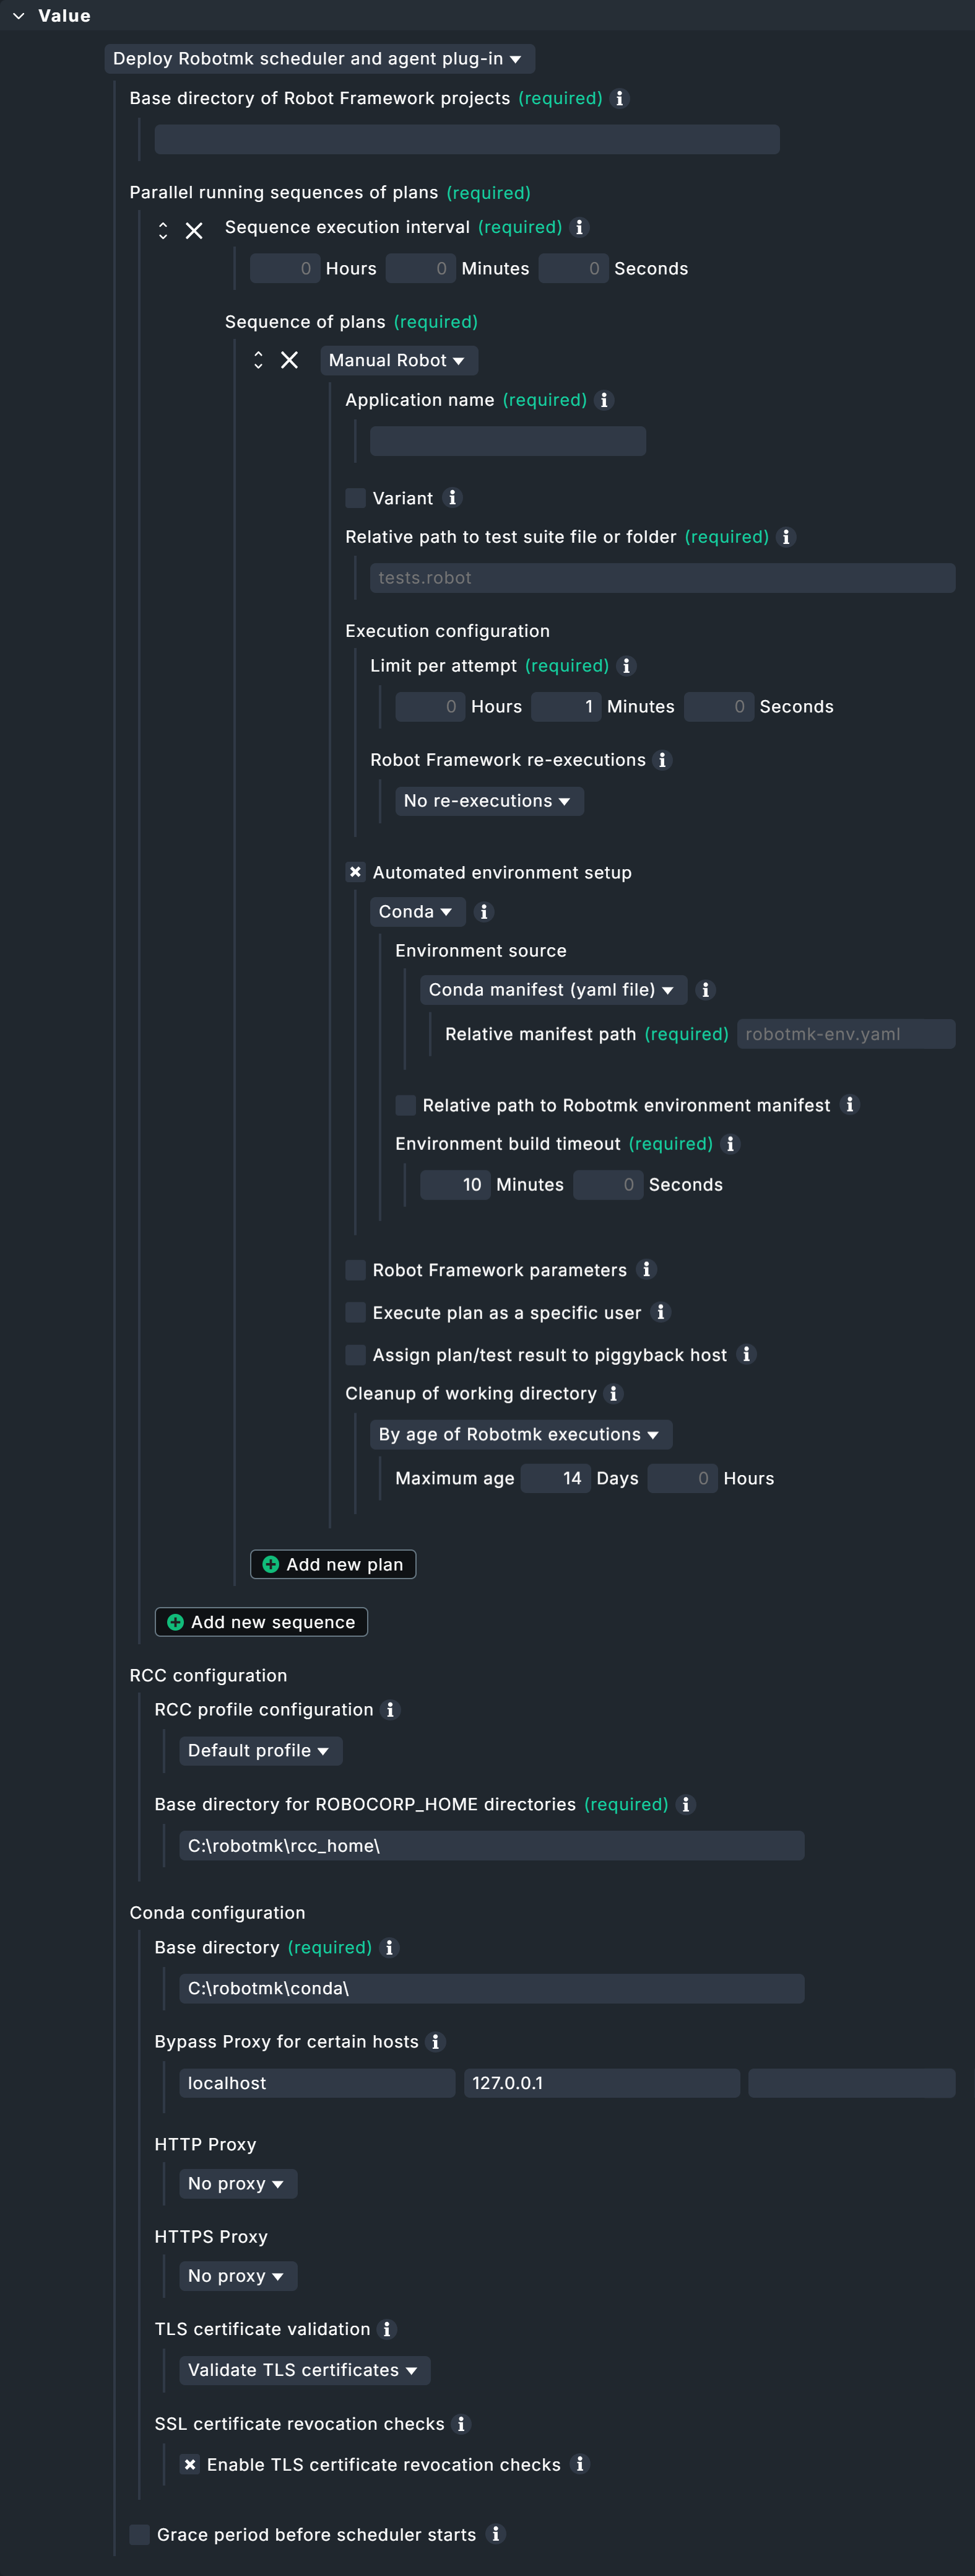Enable the Variant checkbox
This screenshot has height=2576, width=975.
[x=355, y=498]
